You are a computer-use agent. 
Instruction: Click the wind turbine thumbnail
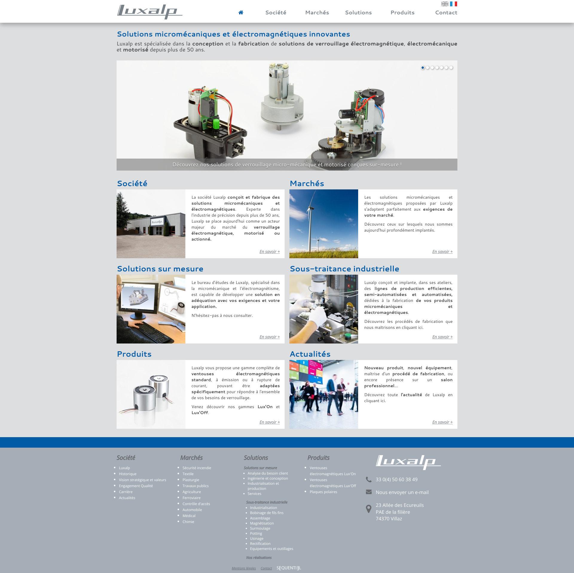[x=324, y=224]
